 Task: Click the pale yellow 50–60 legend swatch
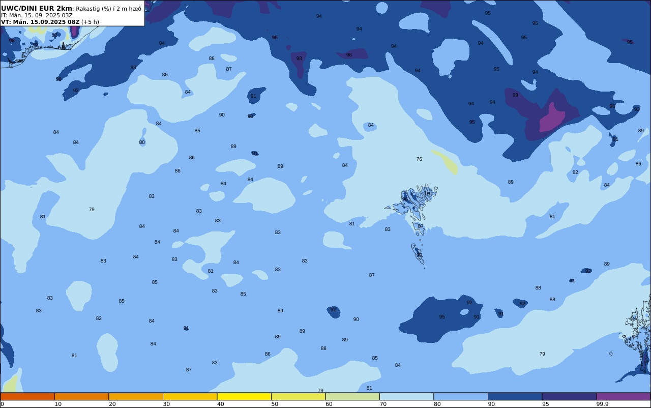point(298,396)
